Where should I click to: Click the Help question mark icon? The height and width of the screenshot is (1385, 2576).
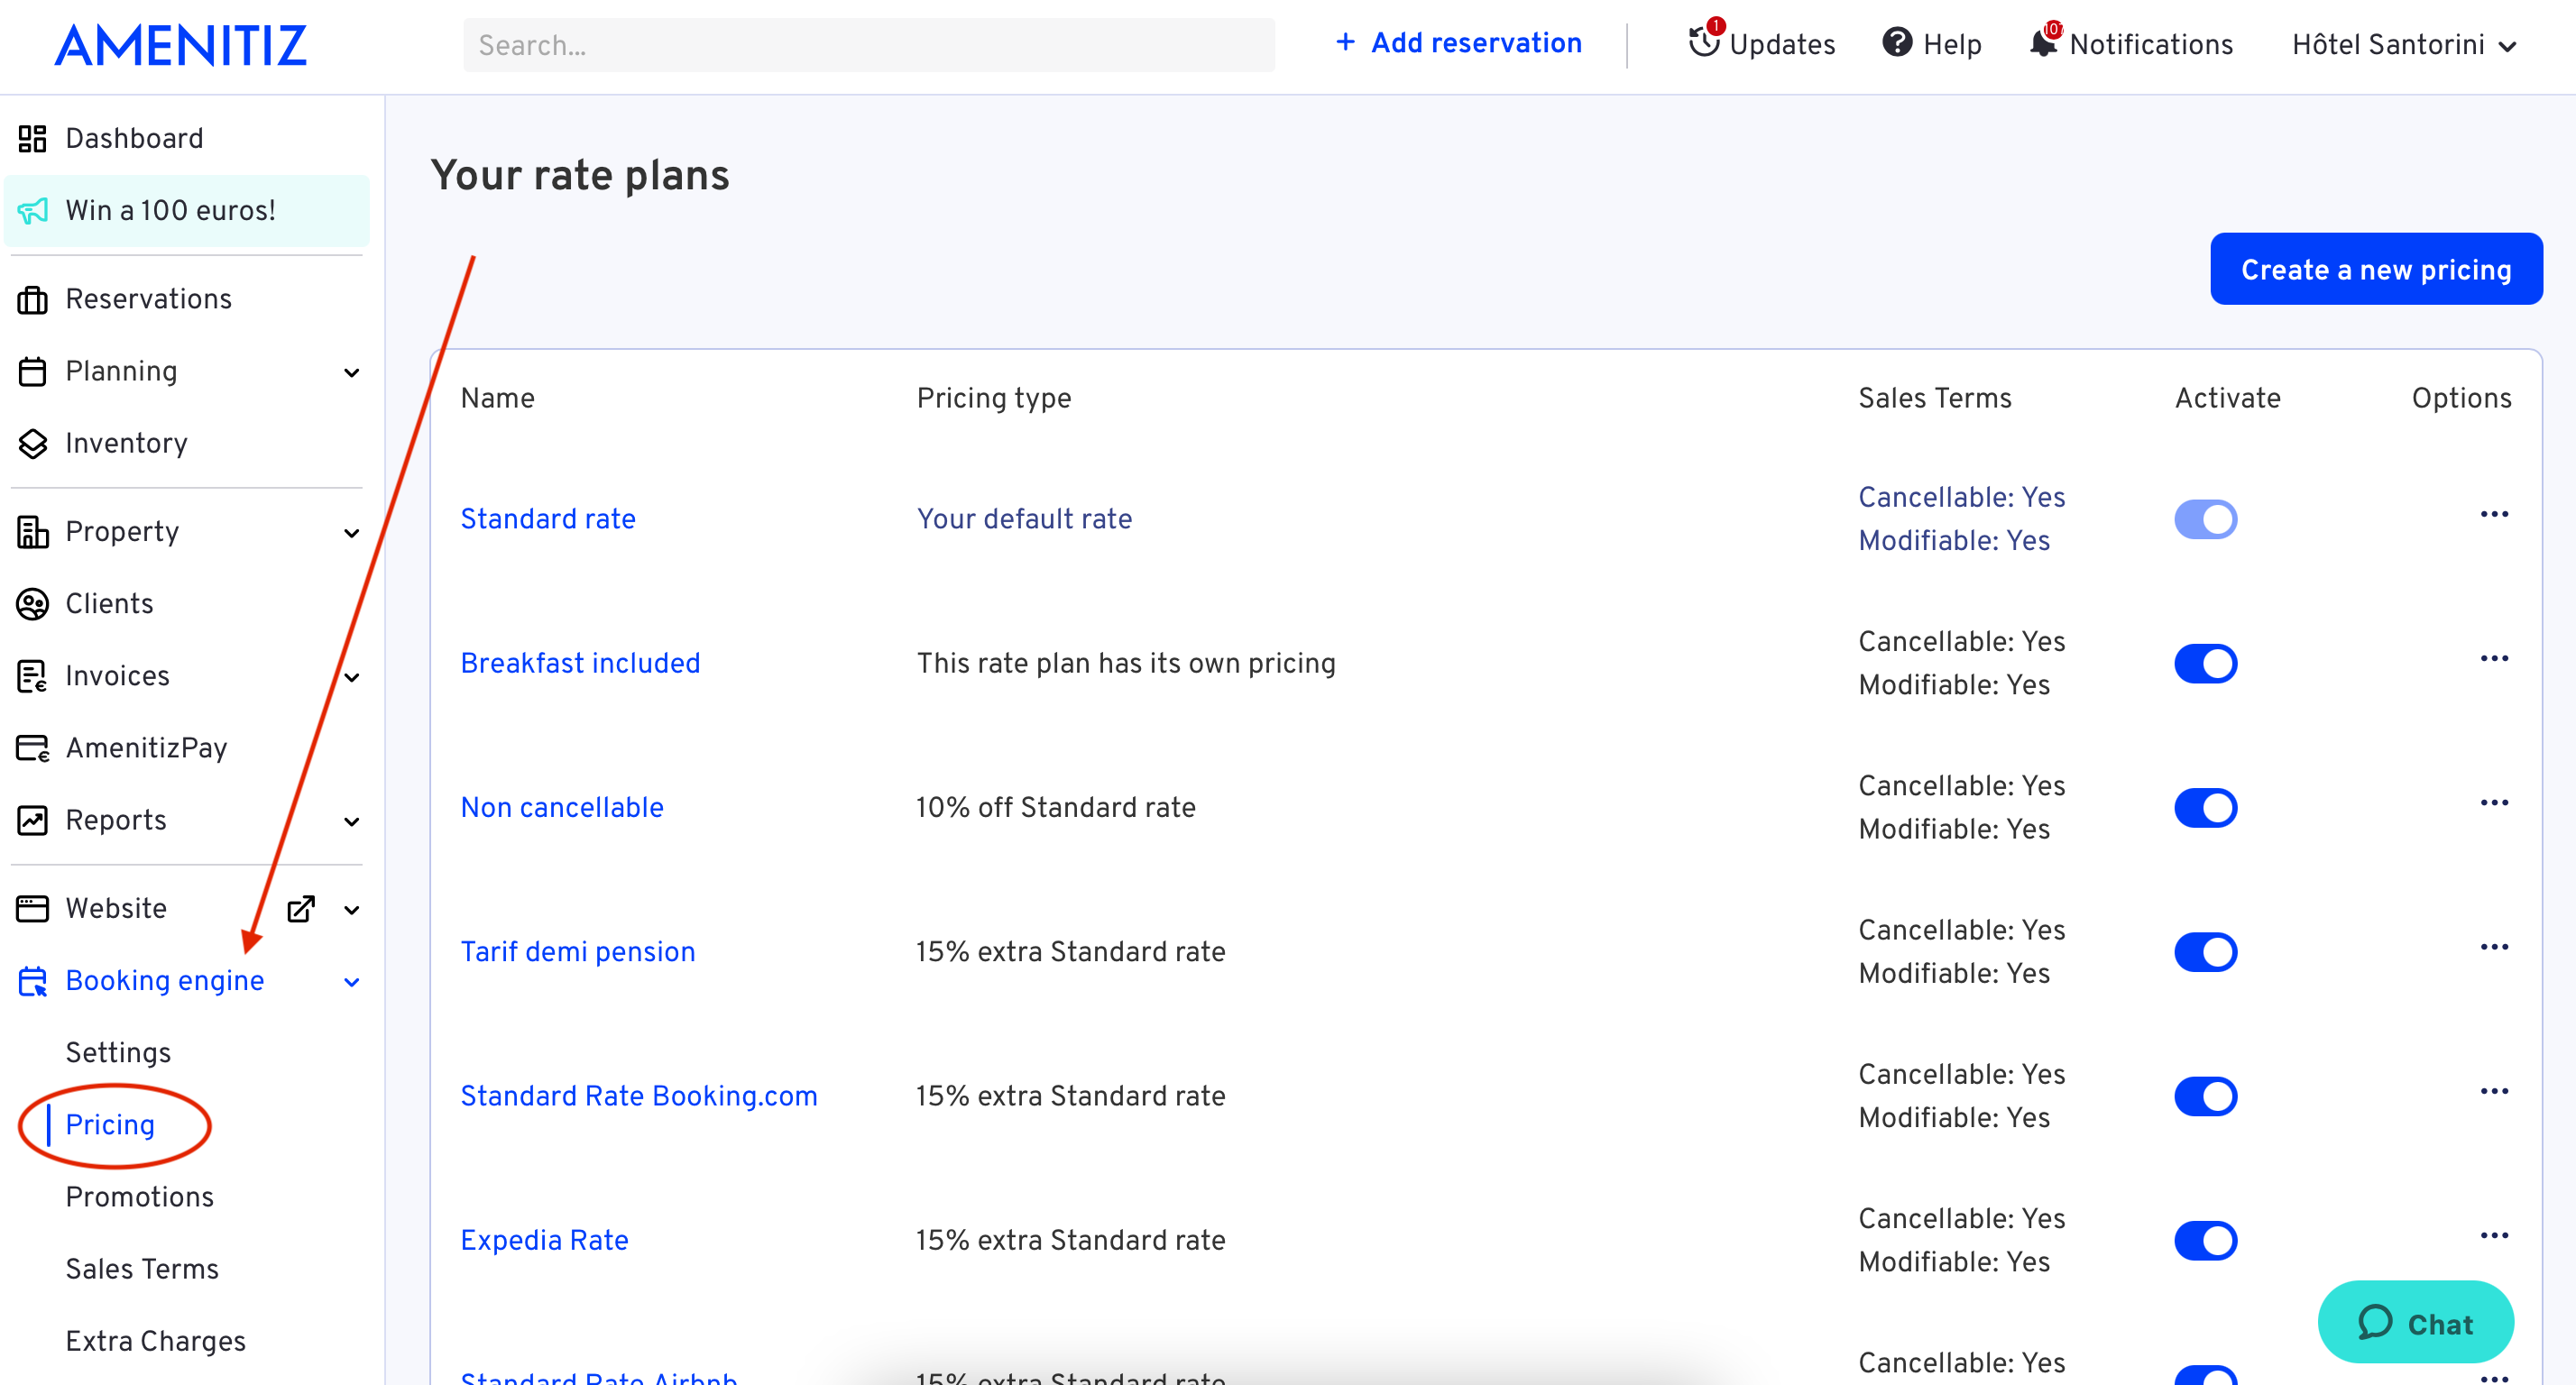pos(1897,43)
